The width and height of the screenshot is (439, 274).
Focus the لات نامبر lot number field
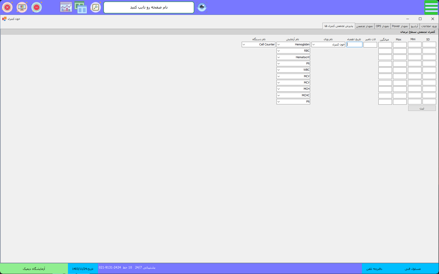[370, 45]
